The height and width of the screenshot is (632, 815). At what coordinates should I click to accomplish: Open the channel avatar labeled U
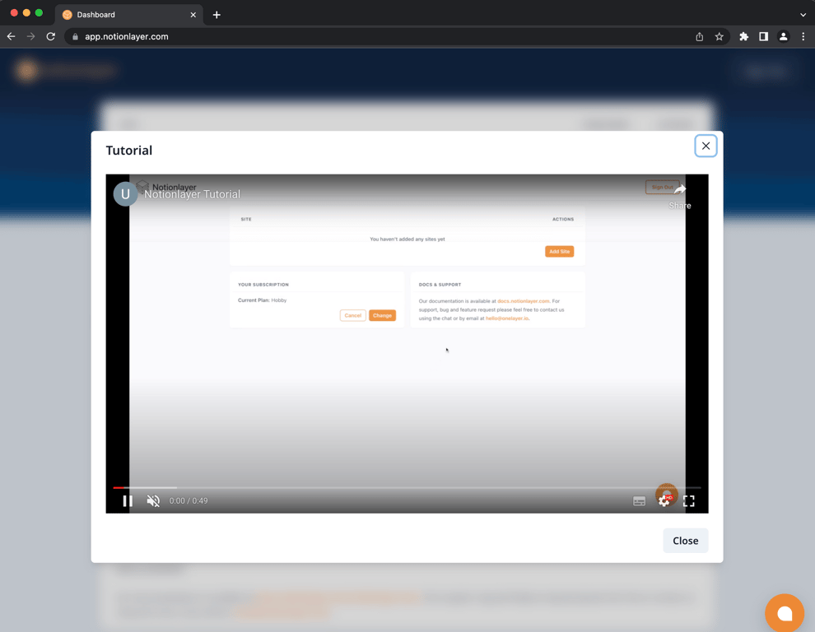click(x=125, y=194)
